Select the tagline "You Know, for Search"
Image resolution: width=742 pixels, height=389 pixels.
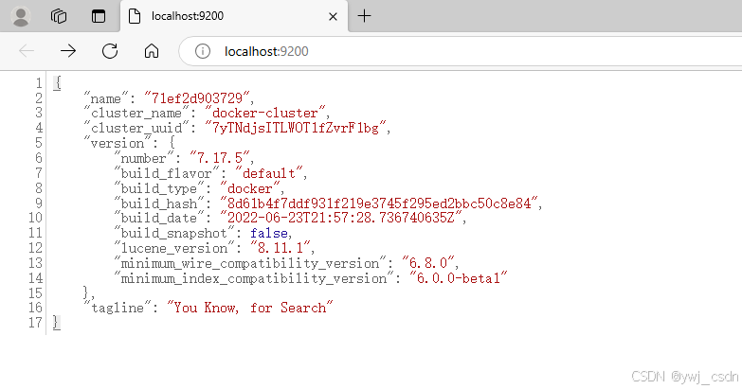coord(249,308)
